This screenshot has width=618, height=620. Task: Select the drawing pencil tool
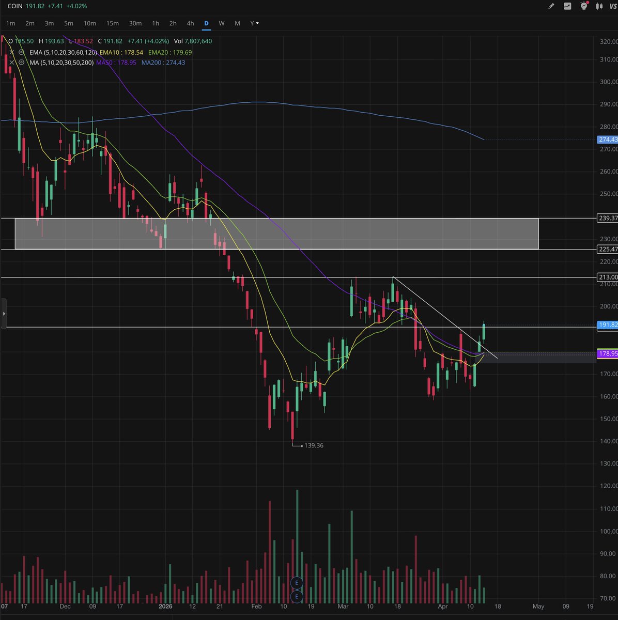point(551,6)
